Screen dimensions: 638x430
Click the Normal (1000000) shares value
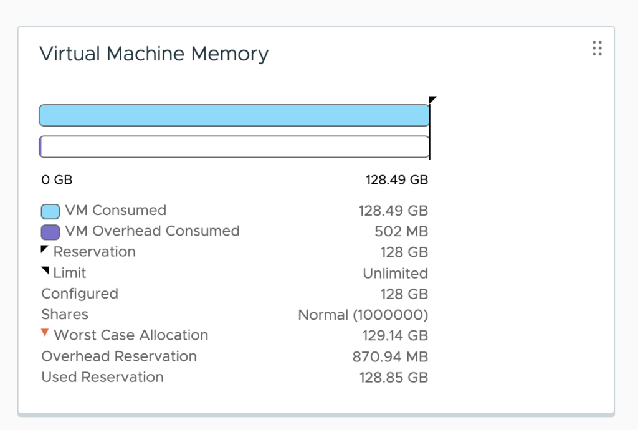(363, 315)
